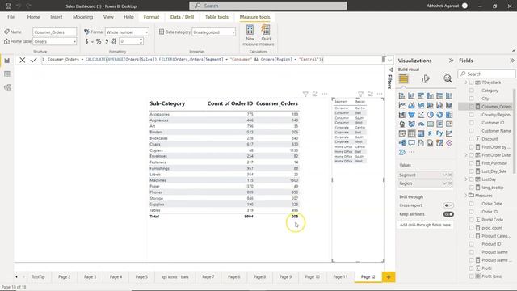Open Report view in left sidebar
The image size is (517, 291).
click(x=7, y=61)
